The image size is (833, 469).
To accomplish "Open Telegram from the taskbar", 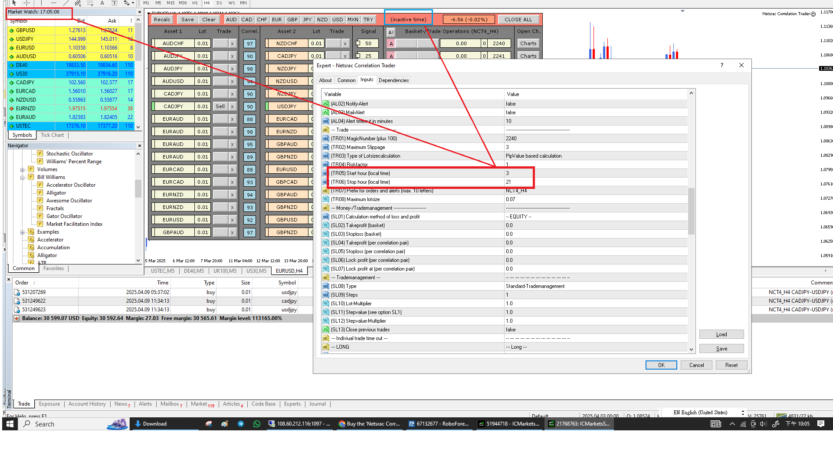I will (x=240, y=424).
